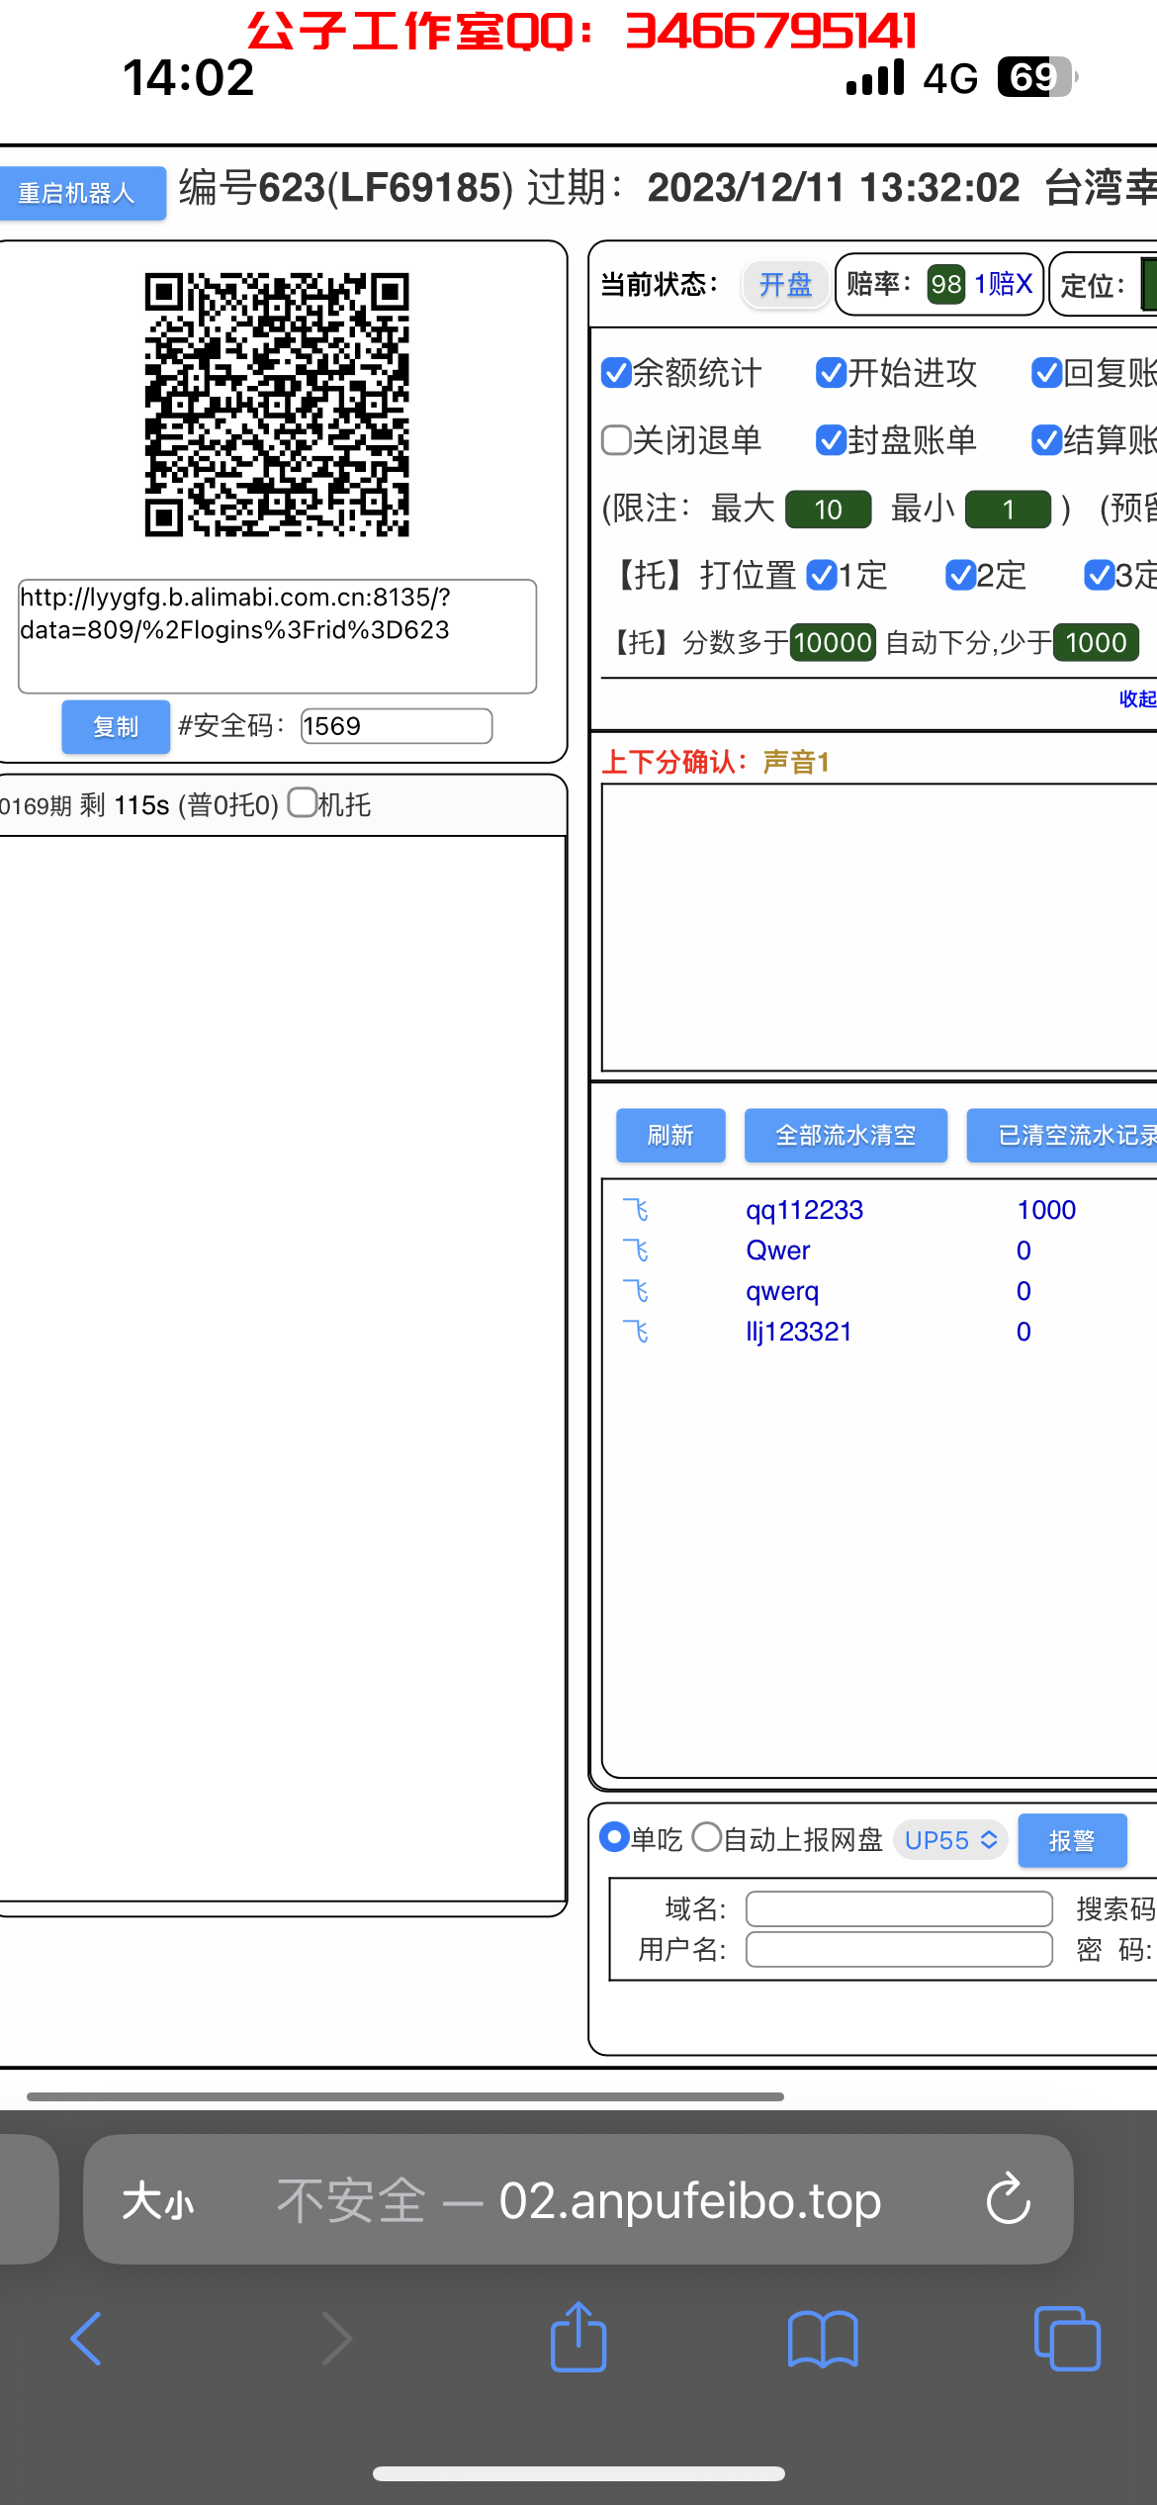1157x2505 pixels.
Task: Click the 10000 auto score-down field
Action: 833,642
